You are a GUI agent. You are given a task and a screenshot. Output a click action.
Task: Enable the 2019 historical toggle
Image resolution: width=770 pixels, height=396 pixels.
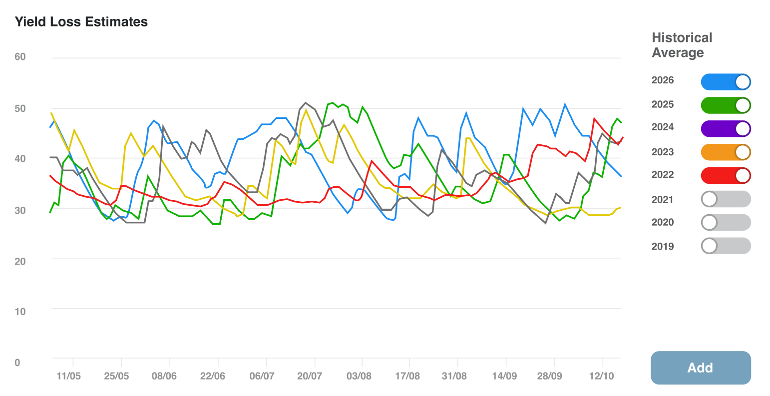pos(726,246)
